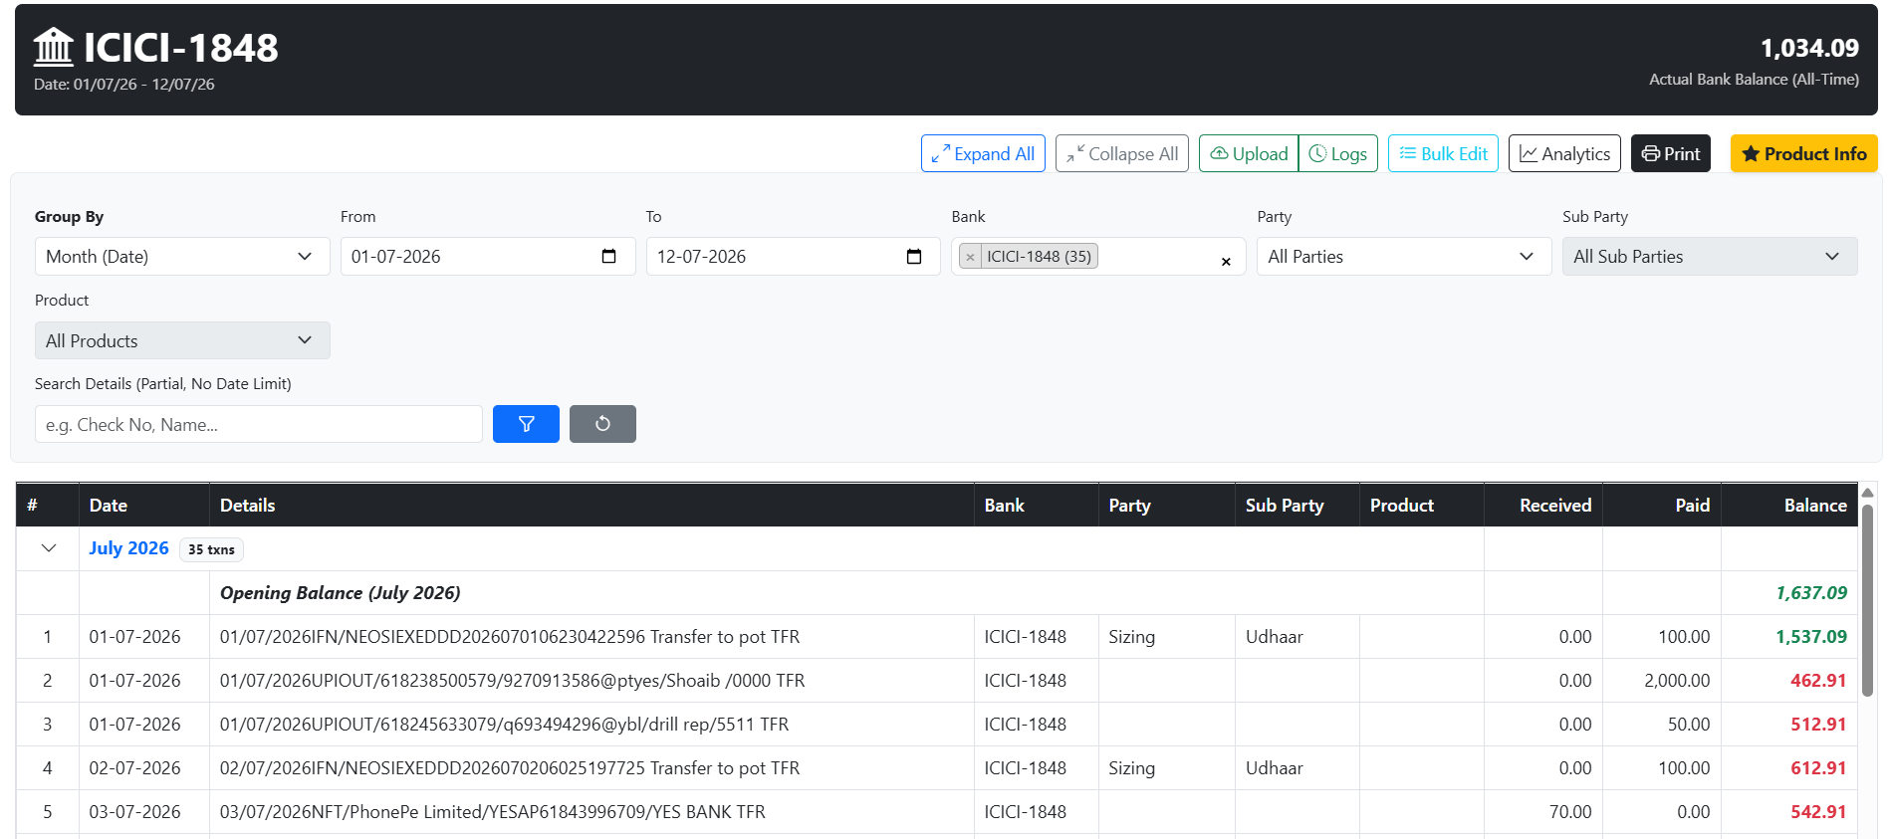
Task: Click the July 2026 group link
Action: coord(128,548)
